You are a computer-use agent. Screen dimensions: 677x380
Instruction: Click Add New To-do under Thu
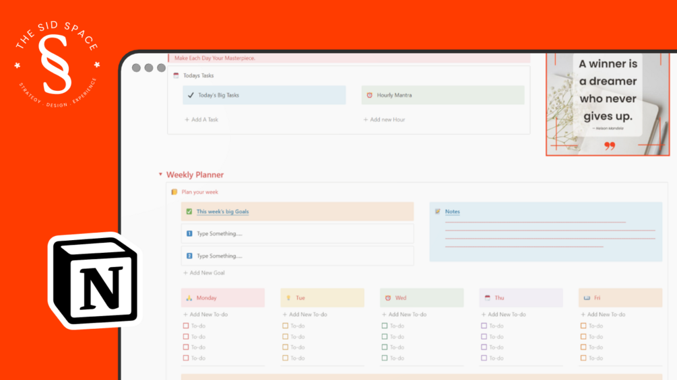point(503,315)
